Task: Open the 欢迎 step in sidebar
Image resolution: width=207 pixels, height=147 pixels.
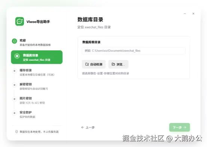Action: tap(37, 42)
